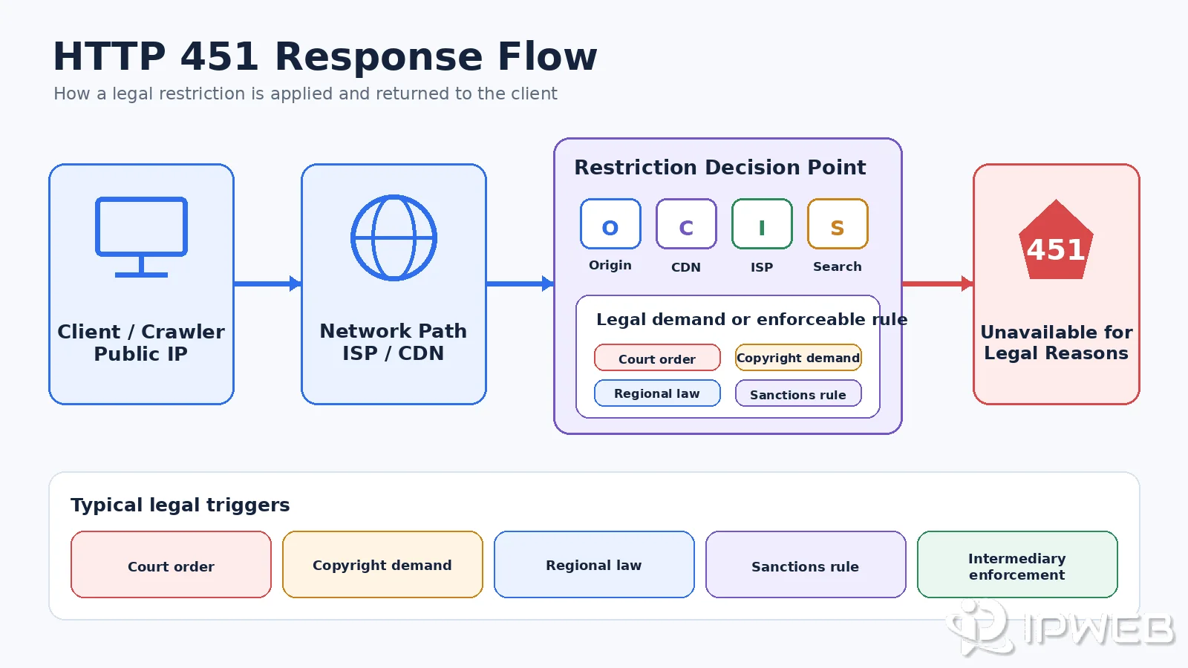The height and width of the screenshot is (668, 1188).
Task: Click the red 451 pentagon badge
Action: pyautogui.click(x=1056, y=240)
